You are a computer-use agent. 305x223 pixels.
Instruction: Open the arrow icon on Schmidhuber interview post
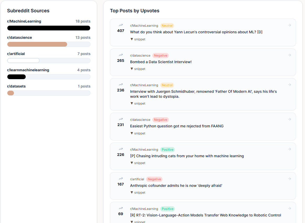[289, 84]
